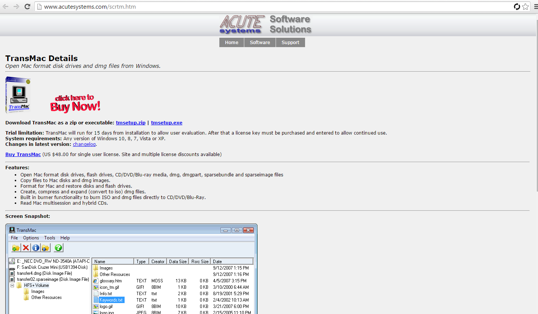The image size is (538, 314).
Task: Click the HFS+ Volume folder icon
Action: click(x=19, y=285)
